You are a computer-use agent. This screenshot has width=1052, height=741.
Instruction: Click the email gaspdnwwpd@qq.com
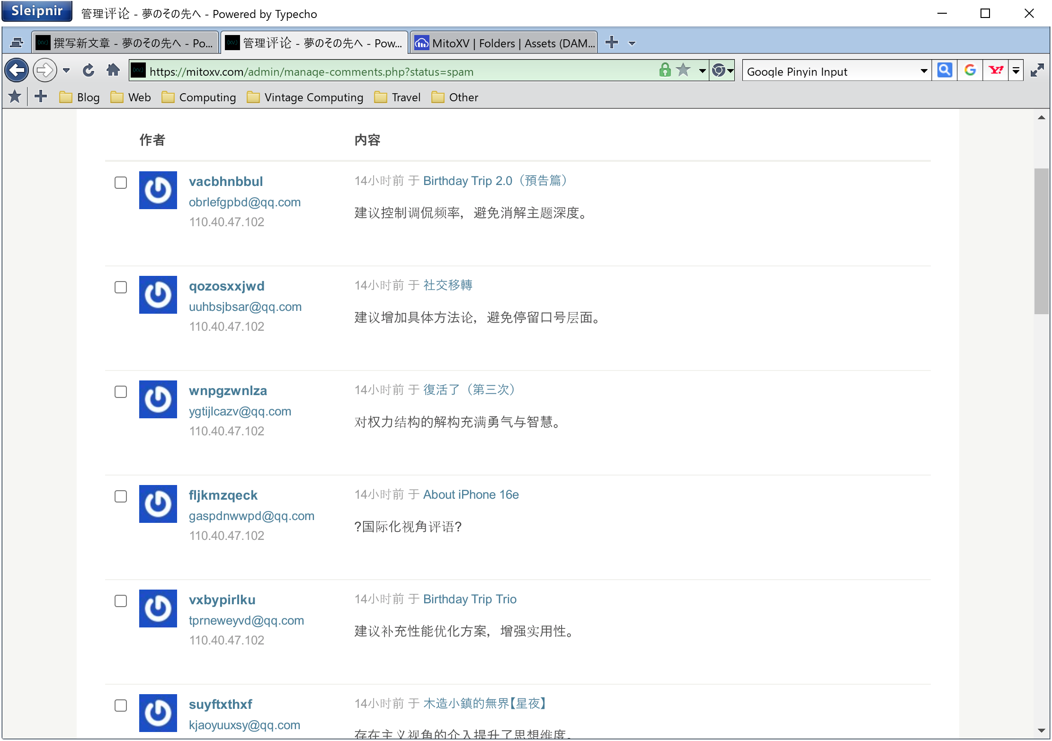pos(251,516)
